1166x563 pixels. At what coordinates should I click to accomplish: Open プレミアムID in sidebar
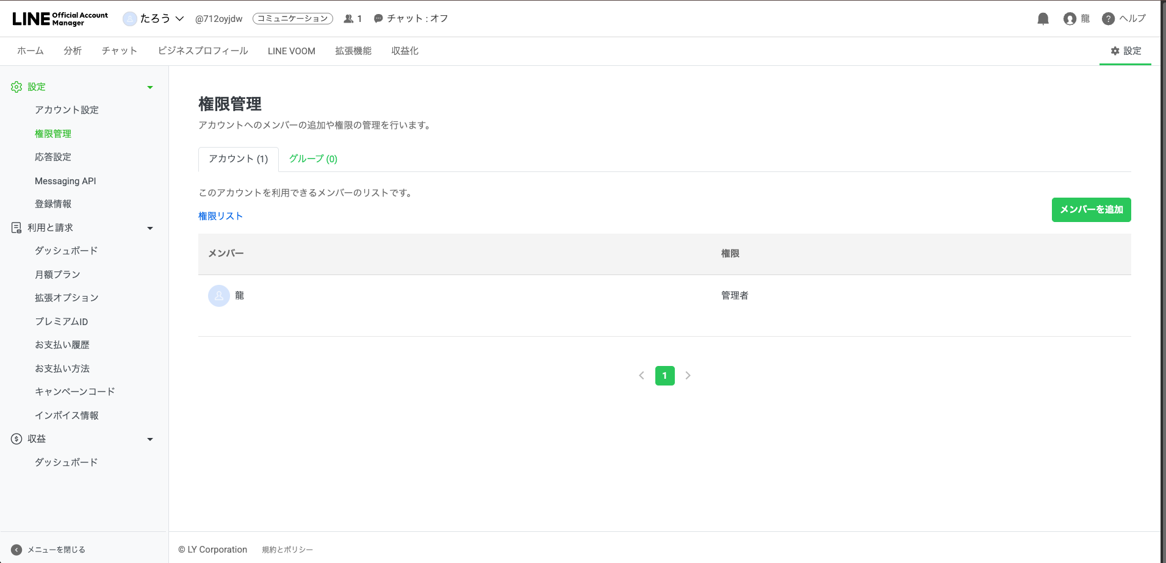coord(61,321)
